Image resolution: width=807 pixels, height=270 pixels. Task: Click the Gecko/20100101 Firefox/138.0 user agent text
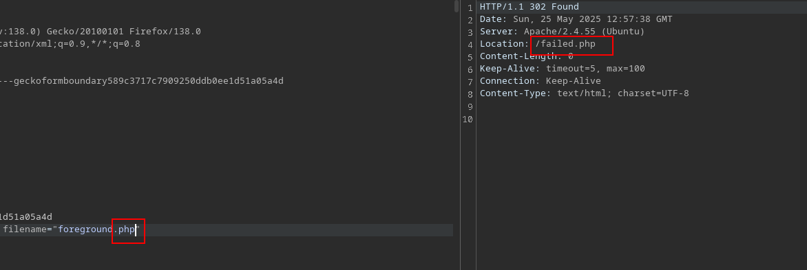(x=123, y=32)
